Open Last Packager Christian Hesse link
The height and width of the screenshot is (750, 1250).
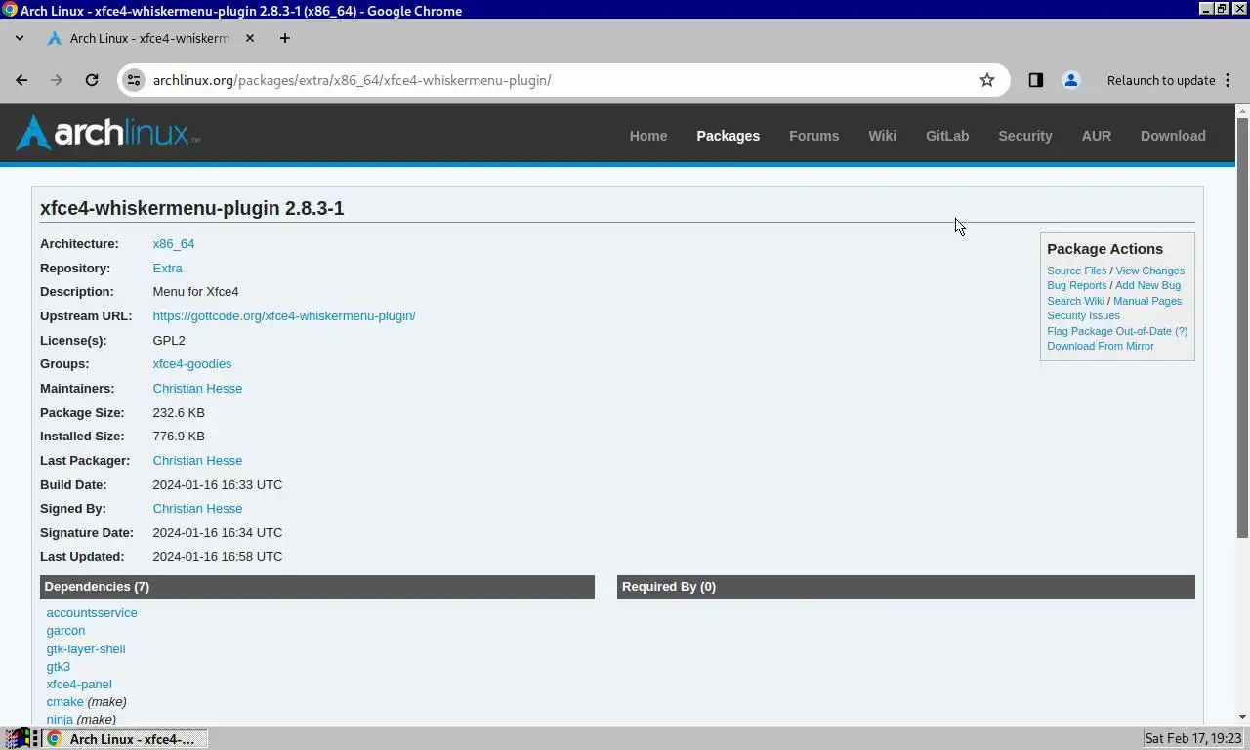197,460
